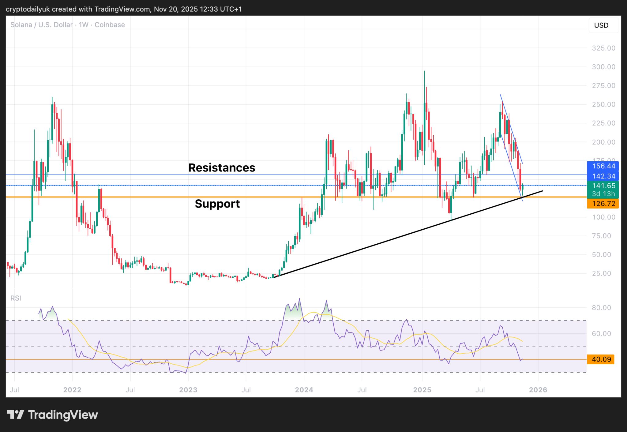The height and width of the screenshot is (432, 627).
Task: Click the 2026 label on time axis
Action: [x=538, y=390]
